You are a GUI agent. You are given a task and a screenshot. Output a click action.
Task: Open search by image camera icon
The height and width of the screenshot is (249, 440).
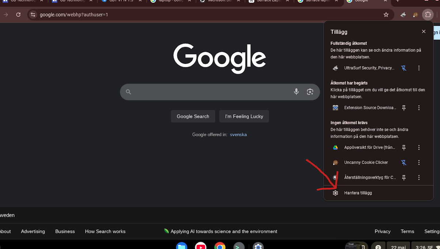click(x=310, y=92)
